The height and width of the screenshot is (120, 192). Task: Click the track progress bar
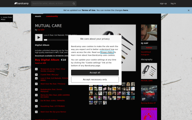coord(56,40)
